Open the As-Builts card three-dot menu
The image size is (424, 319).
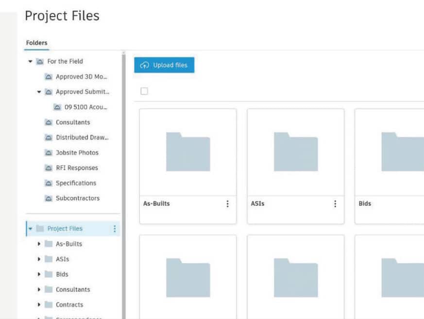[x=227, y=204]
